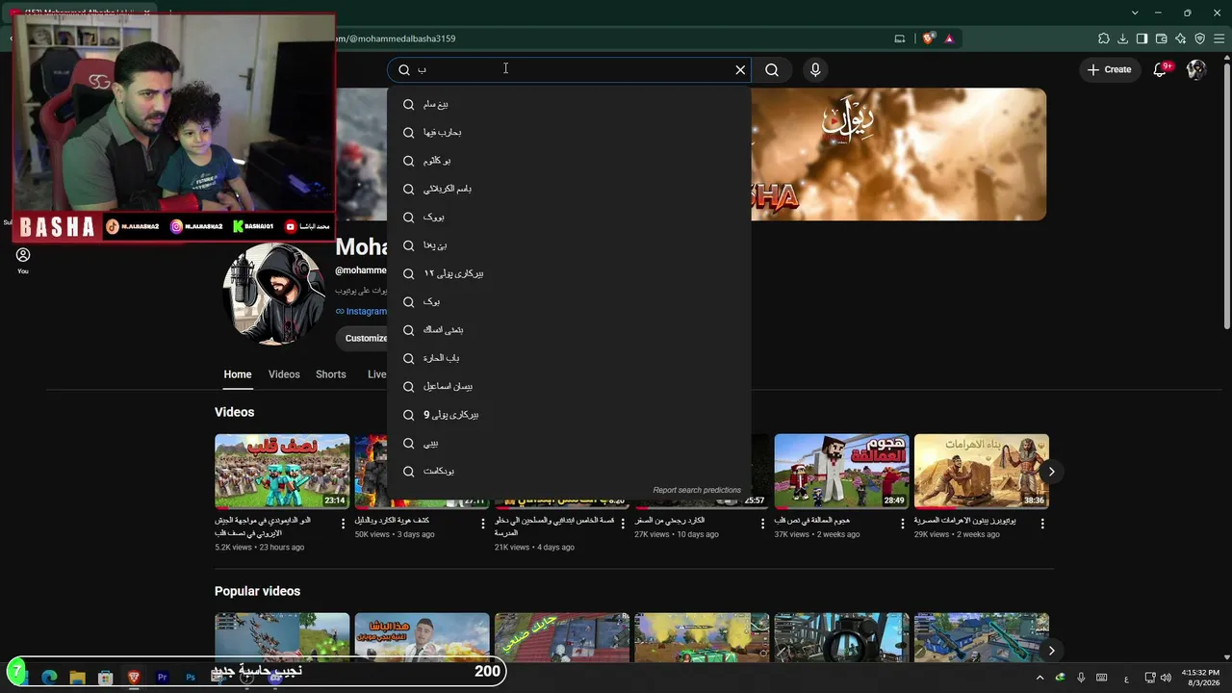Show next videos in Popular videos row
The width and height of the screenshot is (1232, 693).
(1051, 651)
